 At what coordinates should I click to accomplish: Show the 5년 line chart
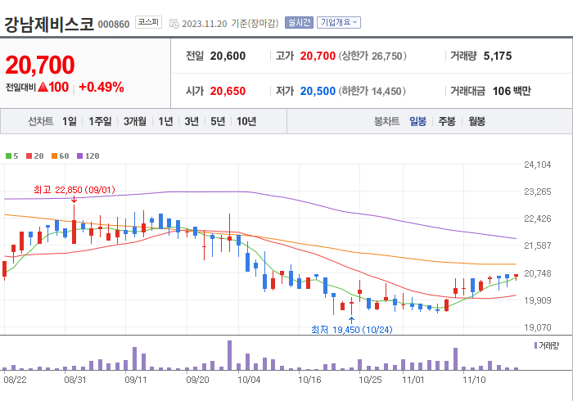point(218,121)
